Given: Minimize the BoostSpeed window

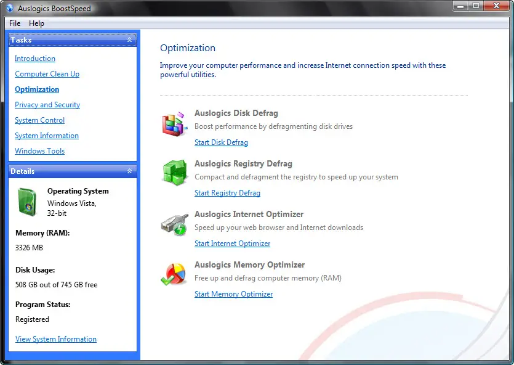Looking at the screenshot, I should click(x=461, y=6).
